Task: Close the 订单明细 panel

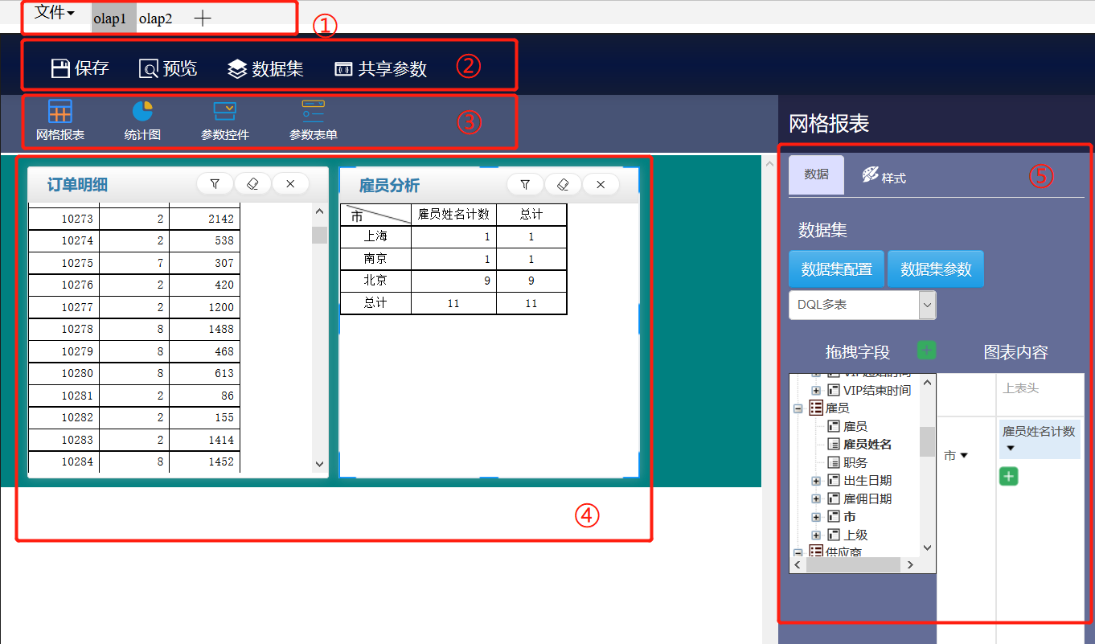Action: (290, 184)
